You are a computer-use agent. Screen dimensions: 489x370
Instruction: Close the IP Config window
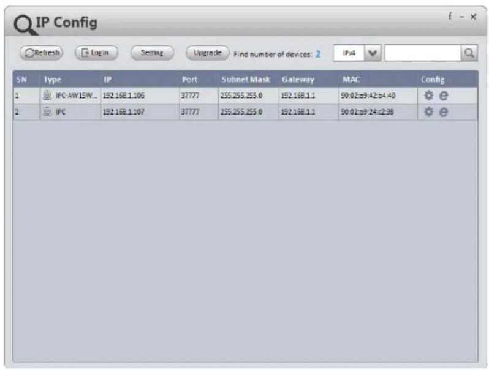[x=473, y=17]
